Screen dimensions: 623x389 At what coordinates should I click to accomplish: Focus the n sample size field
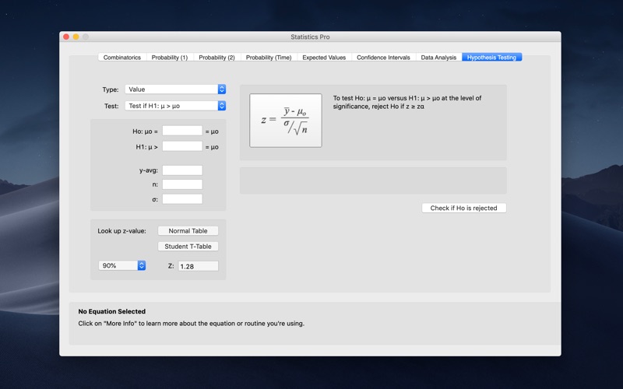tap(182, 184)
